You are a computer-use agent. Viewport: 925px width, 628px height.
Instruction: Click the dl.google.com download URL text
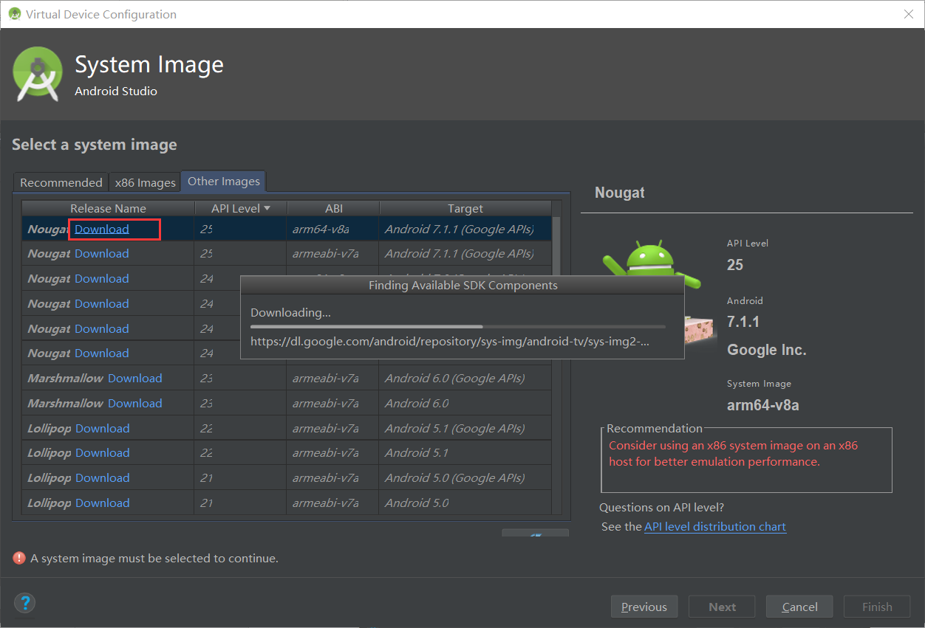tap(450, 342)
